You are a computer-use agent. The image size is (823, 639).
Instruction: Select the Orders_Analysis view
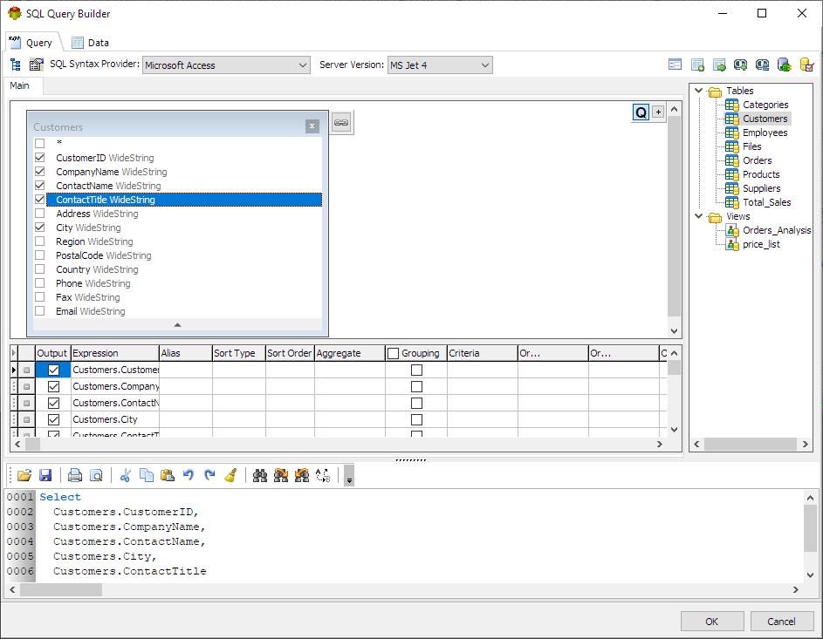(776, 230)
